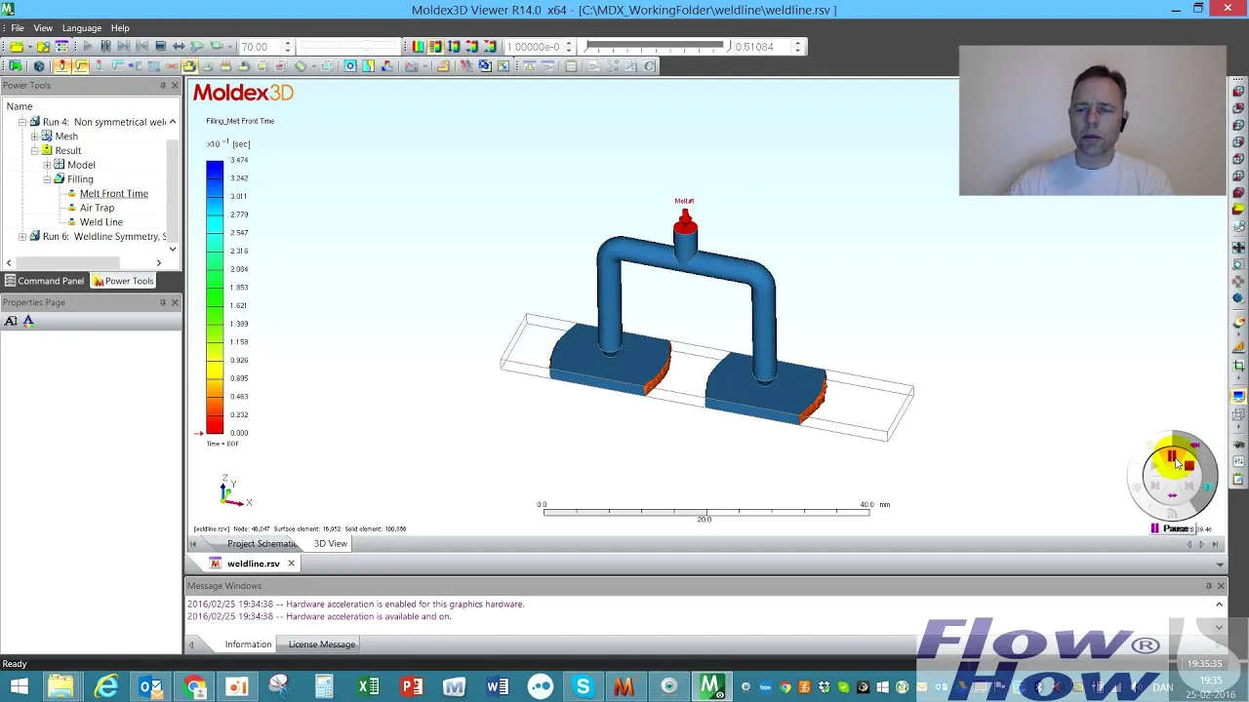This screenshot has width=1249, height=702.
Task: Open the View menu
Action: coord(43,27)
